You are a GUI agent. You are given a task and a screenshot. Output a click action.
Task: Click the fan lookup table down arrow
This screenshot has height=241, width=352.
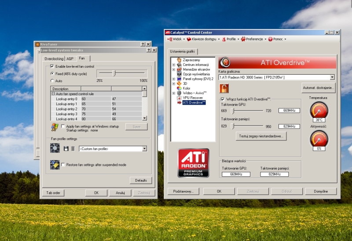(145, 118)
